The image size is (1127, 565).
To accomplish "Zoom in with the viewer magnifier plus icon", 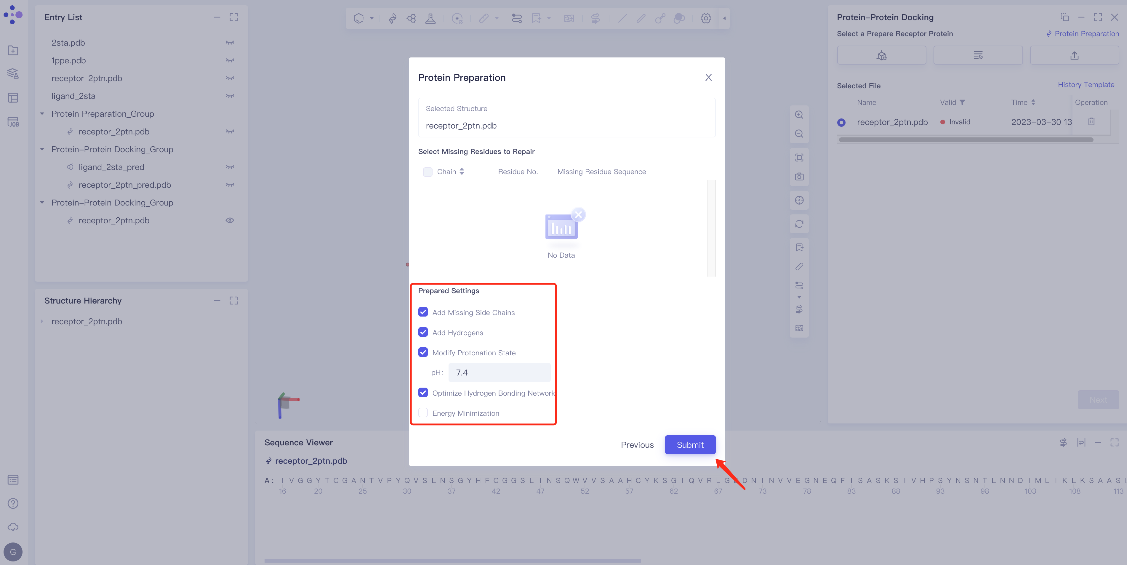I will (x=799, y=115).
